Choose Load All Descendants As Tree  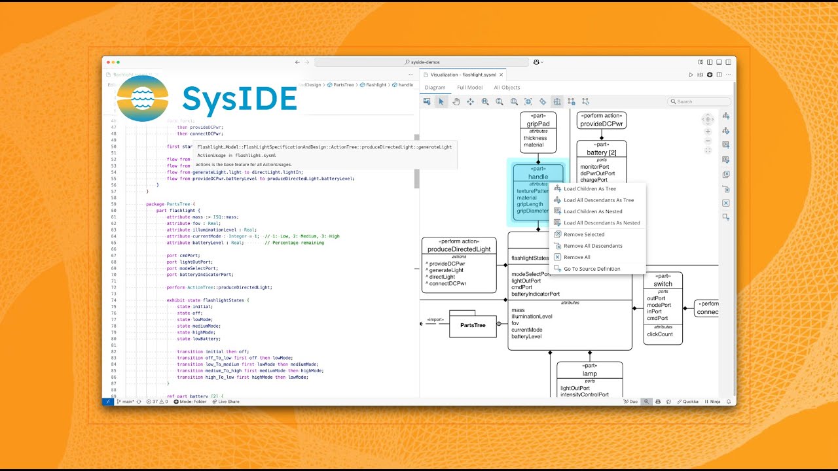click(x=597, y=200)
